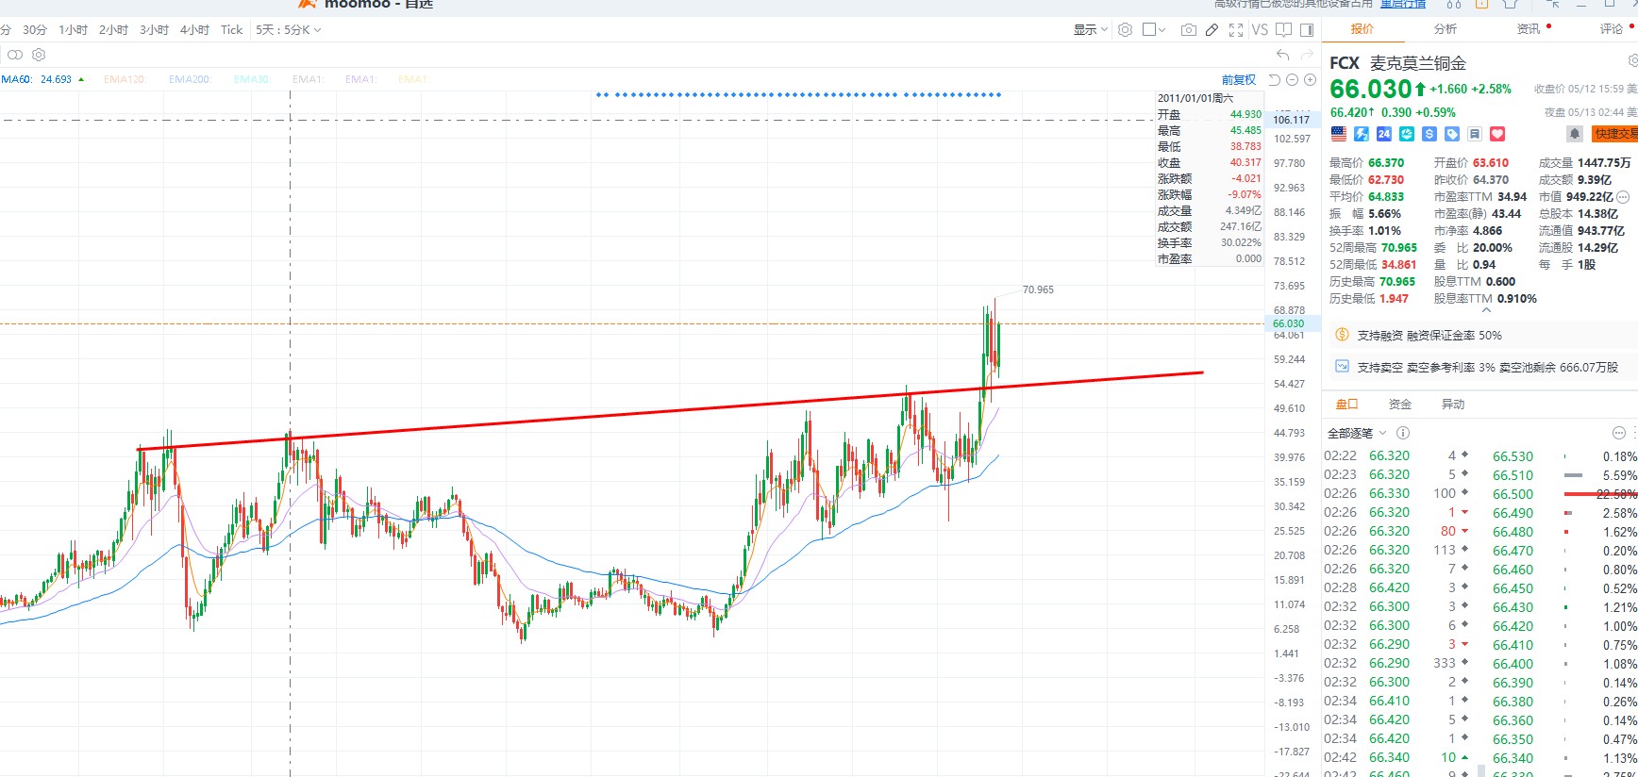
Task: Toggle the right side panel layout icon
Action: [x=1307, y=30]
